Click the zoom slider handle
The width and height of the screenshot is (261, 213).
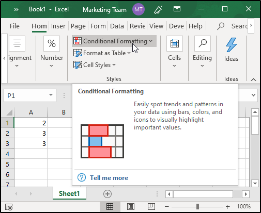197,206
